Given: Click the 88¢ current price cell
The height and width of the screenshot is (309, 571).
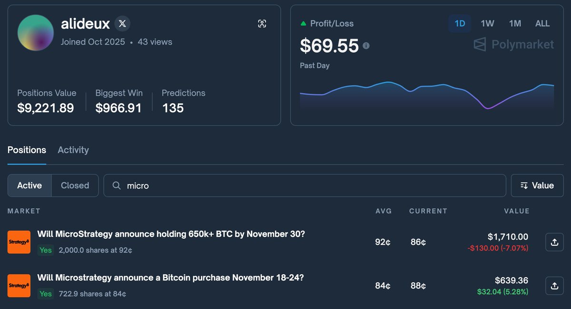Looking at the screenshot, I should 418,286.
